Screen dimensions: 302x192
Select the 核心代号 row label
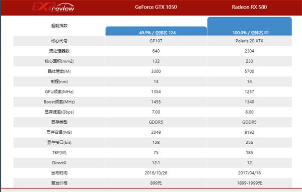[59, 41]
